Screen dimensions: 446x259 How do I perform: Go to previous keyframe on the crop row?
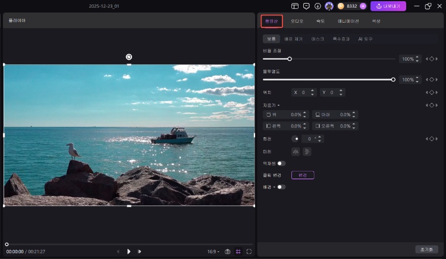(426, 105)
